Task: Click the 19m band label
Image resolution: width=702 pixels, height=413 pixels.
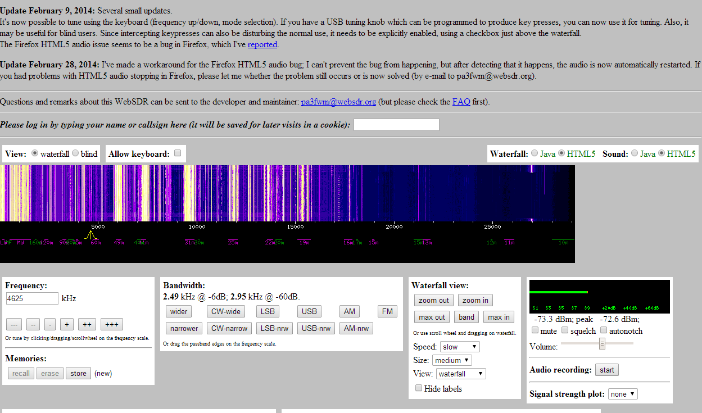Action: coord(305,242)
